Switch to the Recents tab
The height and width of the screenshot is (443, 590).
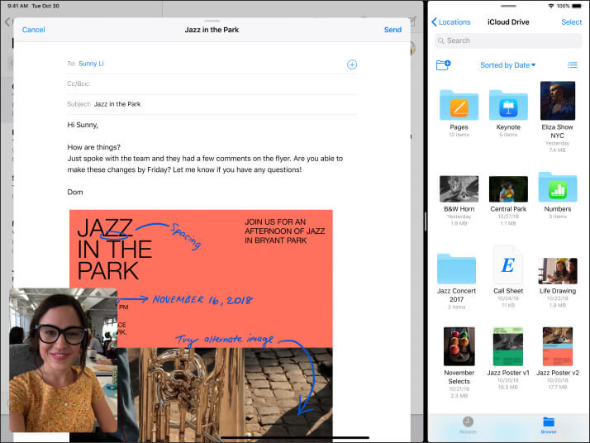coord(468,425)
